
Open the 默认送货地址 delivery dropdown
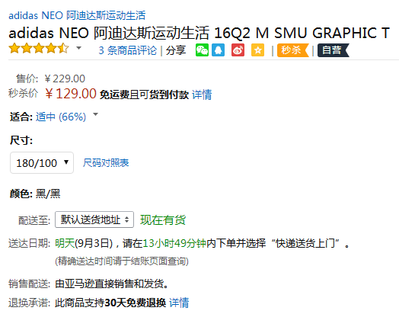(94, 219)
